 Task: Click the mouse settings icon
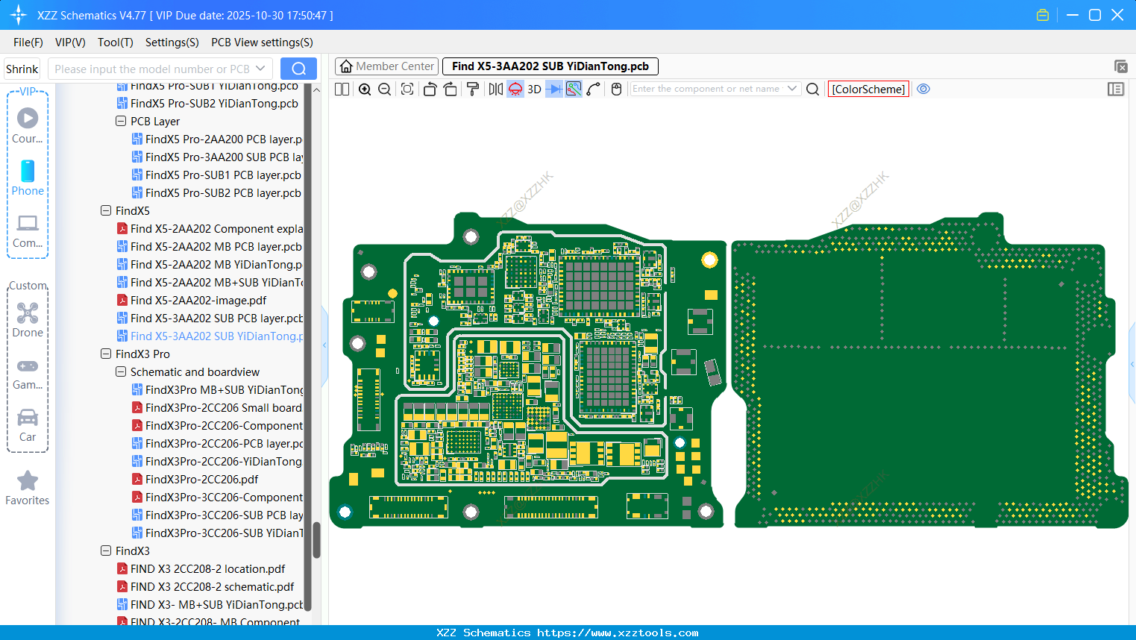(616, 90)
